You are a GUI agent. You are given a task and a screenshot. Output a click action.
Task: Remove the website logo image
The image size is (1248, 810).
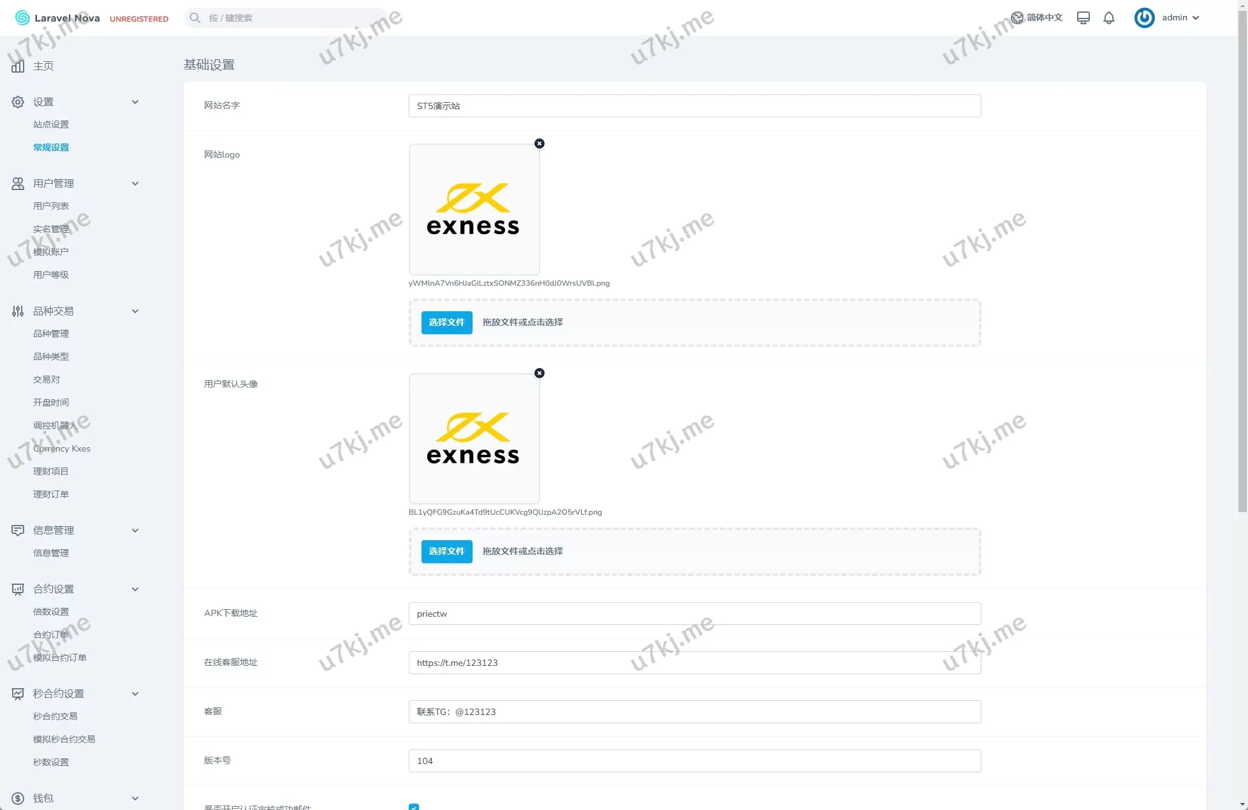tap(540, 144)
